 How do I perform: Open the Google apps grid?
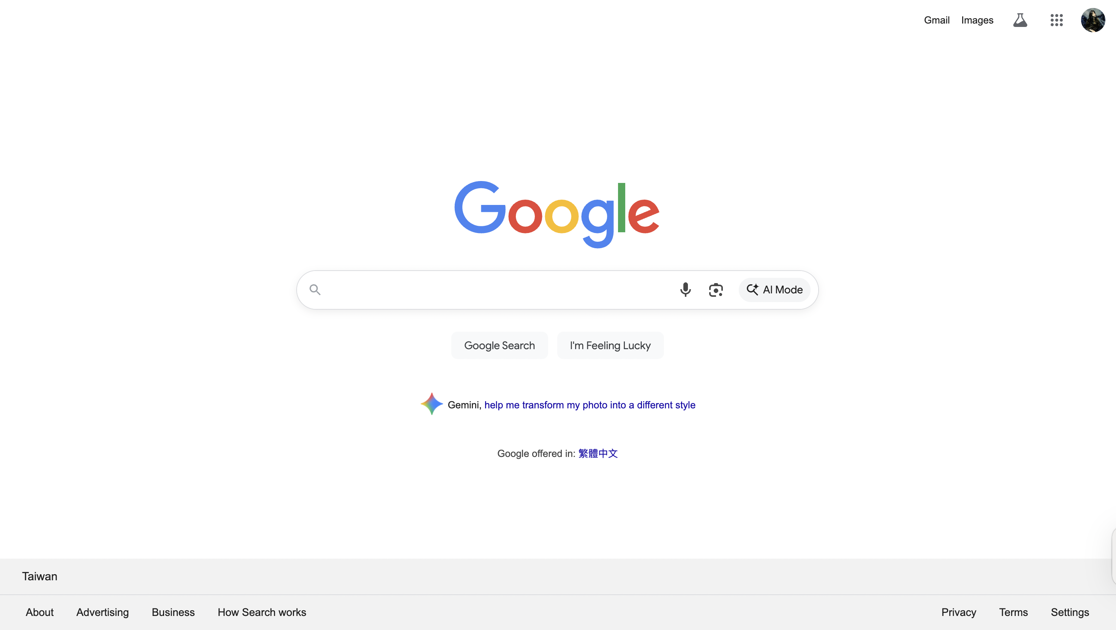(x=1057, y=20)
